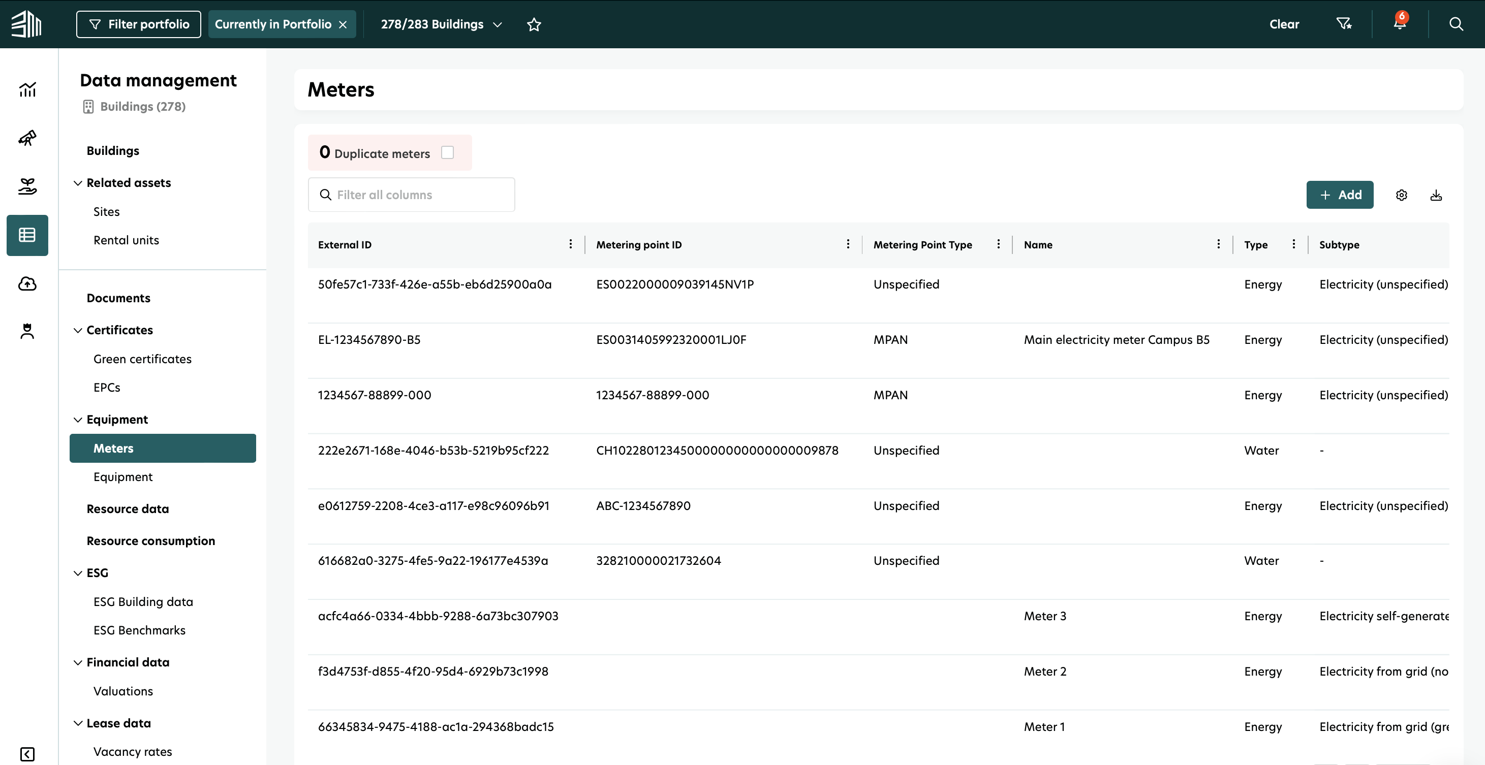Image resolution: width=1485 pixels, height=765 pixels.
Task: Click the favorite star icon
Action: point(534,24)
